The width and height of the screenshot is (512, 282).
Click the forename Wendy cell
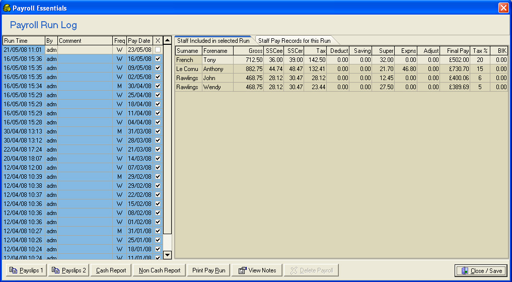[x=217, y=87]
